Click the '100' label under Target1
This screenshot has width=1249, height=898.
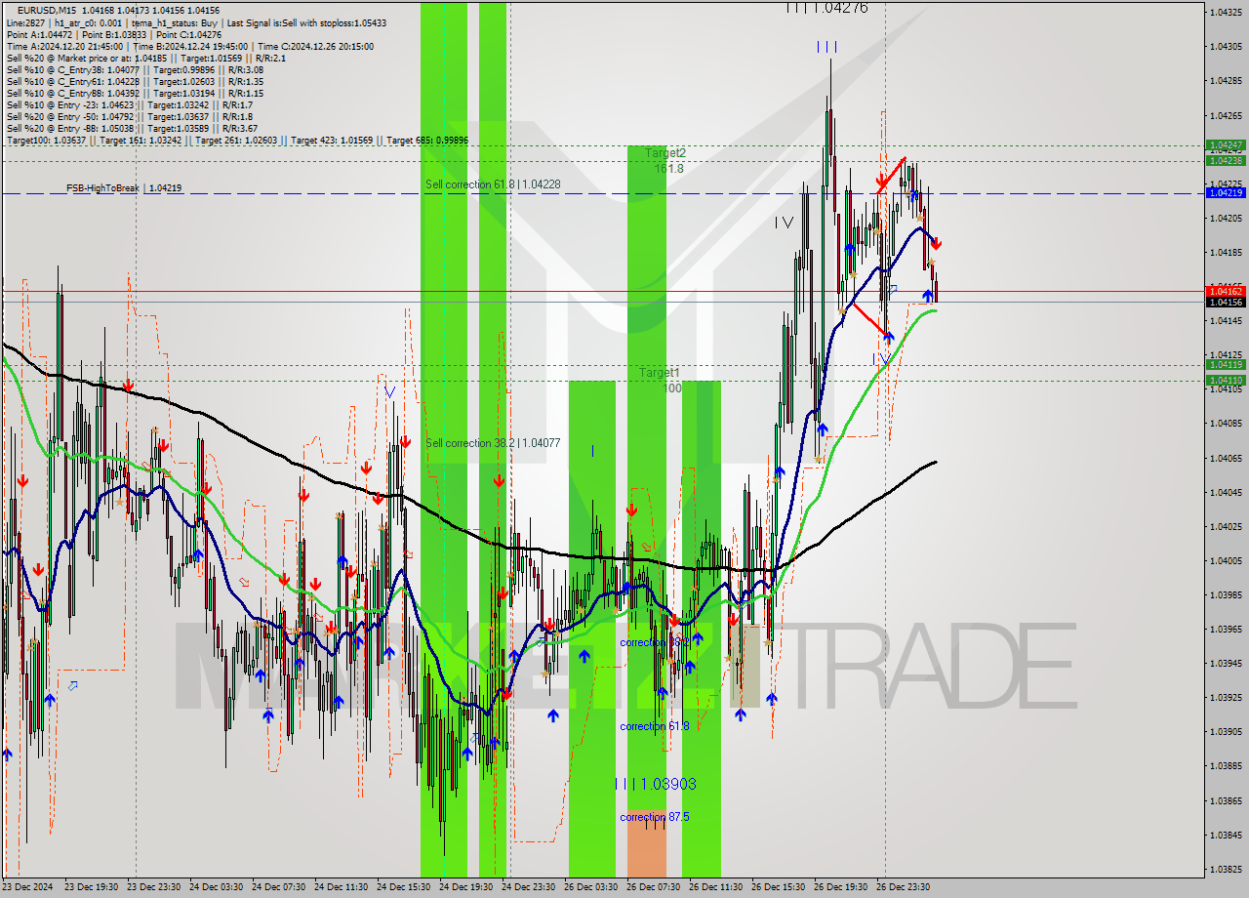[671, 388]
